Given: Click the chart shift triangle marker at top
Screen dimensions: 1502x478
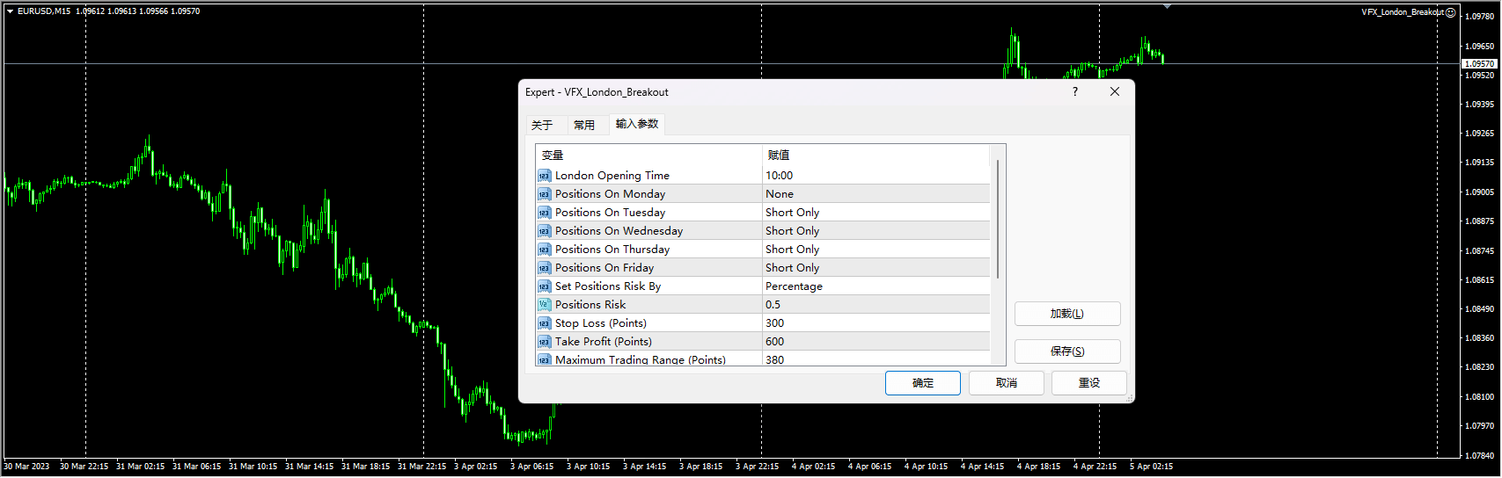Looking at the screenshot, I should coord(1167,6).
